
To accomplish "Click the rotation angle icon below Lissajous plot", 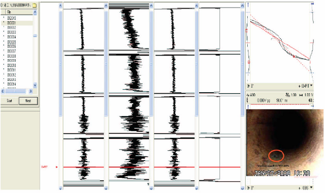I will pyautogui.click(x=248, y=86).
